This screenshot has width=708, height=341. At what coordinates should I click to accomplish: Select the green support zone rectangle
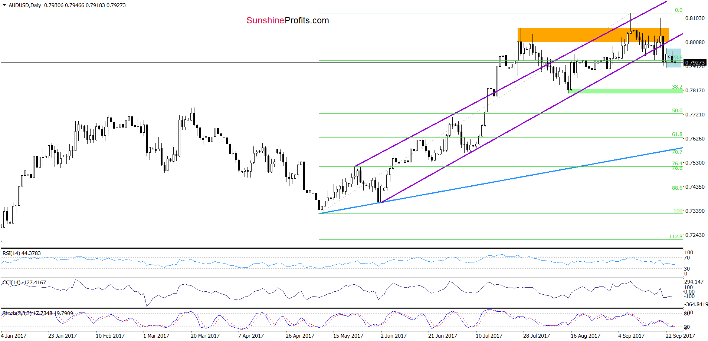point(625,91)
